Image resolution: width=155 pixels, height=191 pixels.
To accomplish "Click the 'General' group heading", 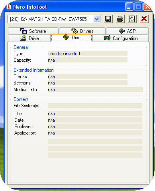I will (x=21, y=47).
